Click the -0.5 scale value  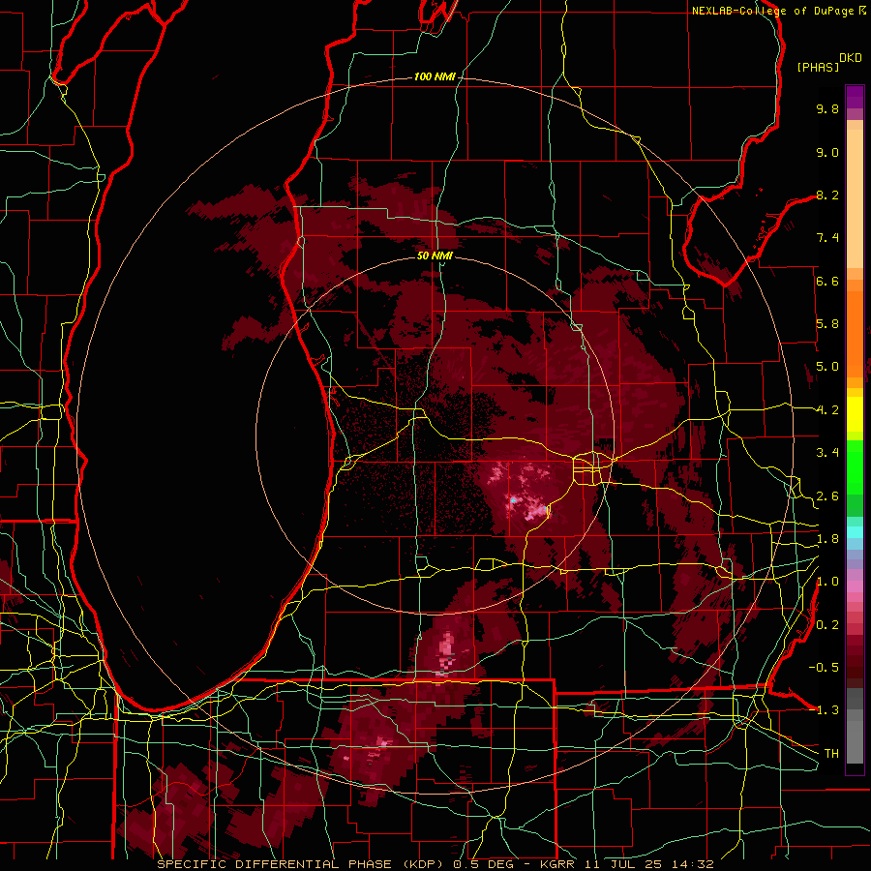click(x=824, y=668)
